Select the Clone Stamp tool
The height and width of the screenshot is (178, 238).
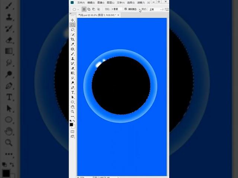[73, 59]
